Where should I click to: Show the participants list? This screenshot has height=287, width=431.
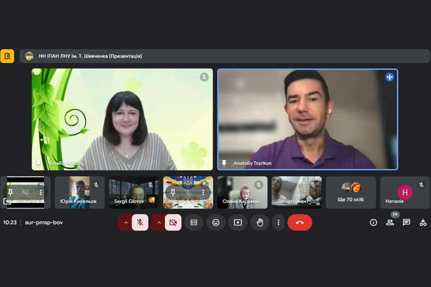point(390,222)
